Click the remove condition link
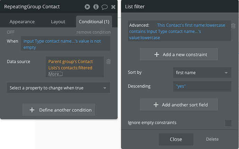The height and width of the screenshot is (149, 239). [x=94, y=32]
